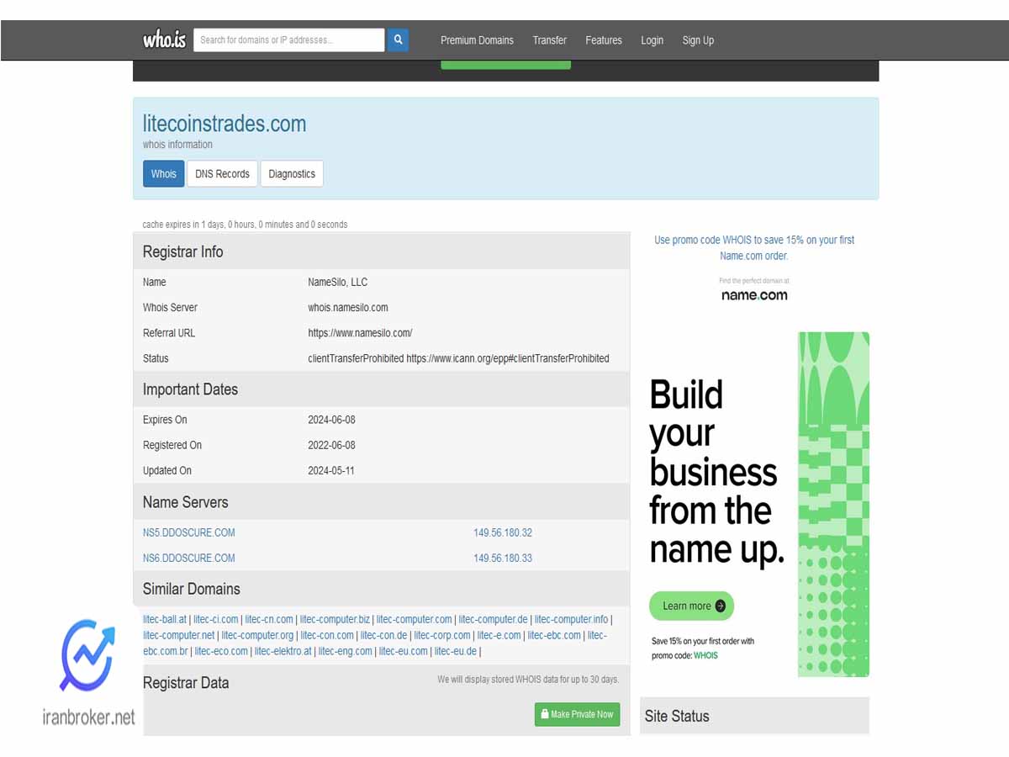Click the Site Status heading
Viewport: 1009px width, 757px height.
point(677,716)
